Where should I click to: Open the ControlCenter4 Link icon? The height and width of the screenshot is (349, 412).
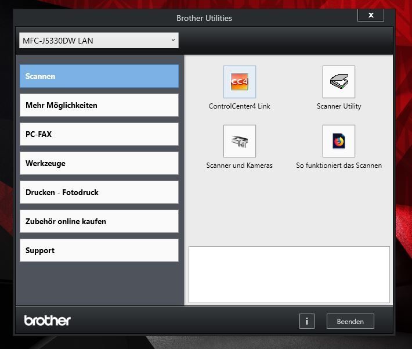coord(240,82)
